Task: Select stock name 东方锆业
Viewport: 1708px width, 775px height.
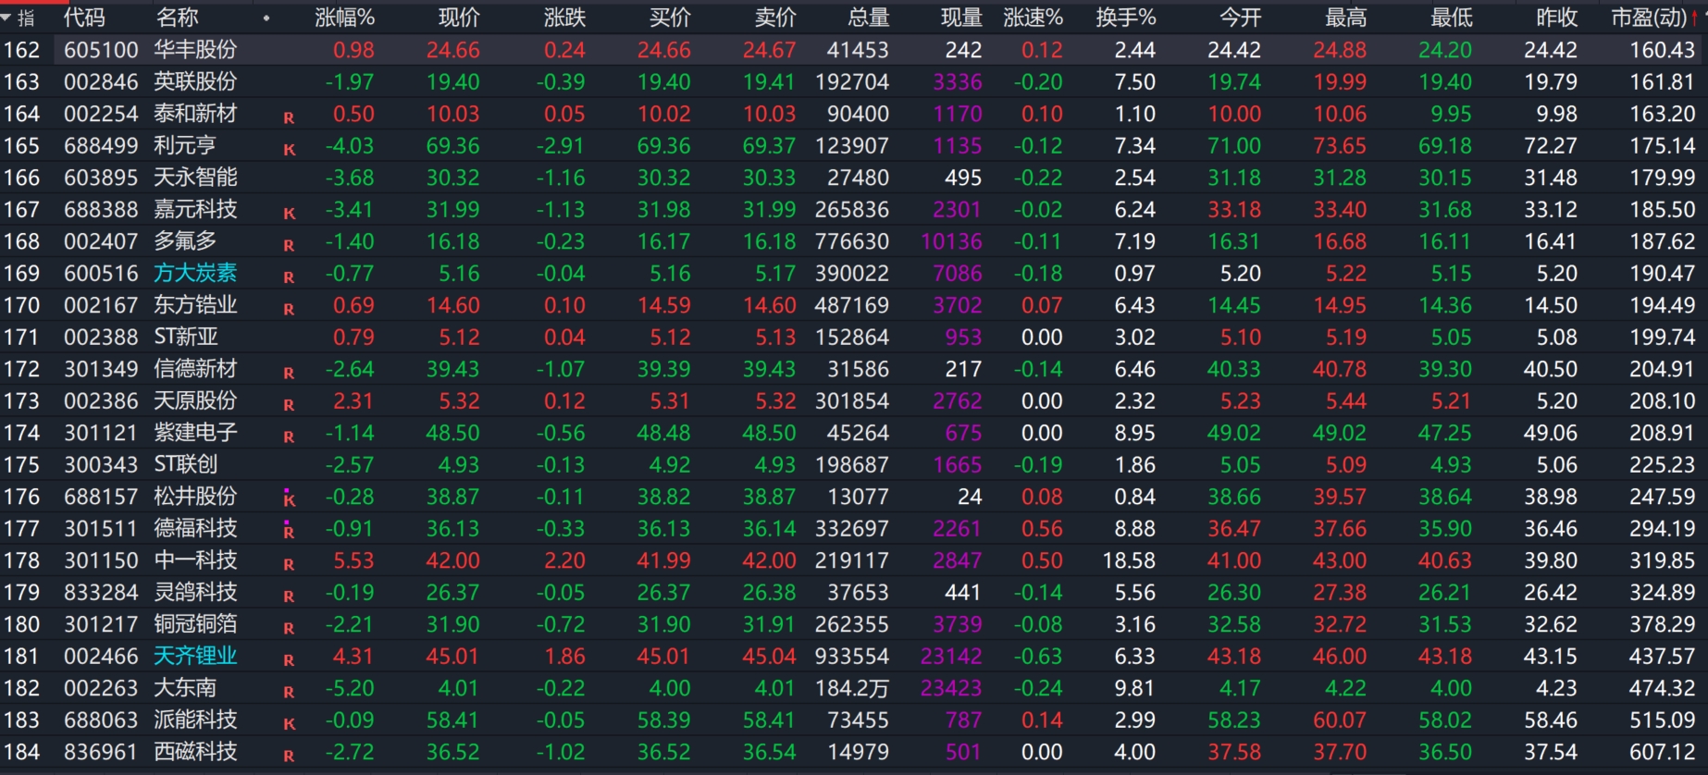Action: (195, 305)
